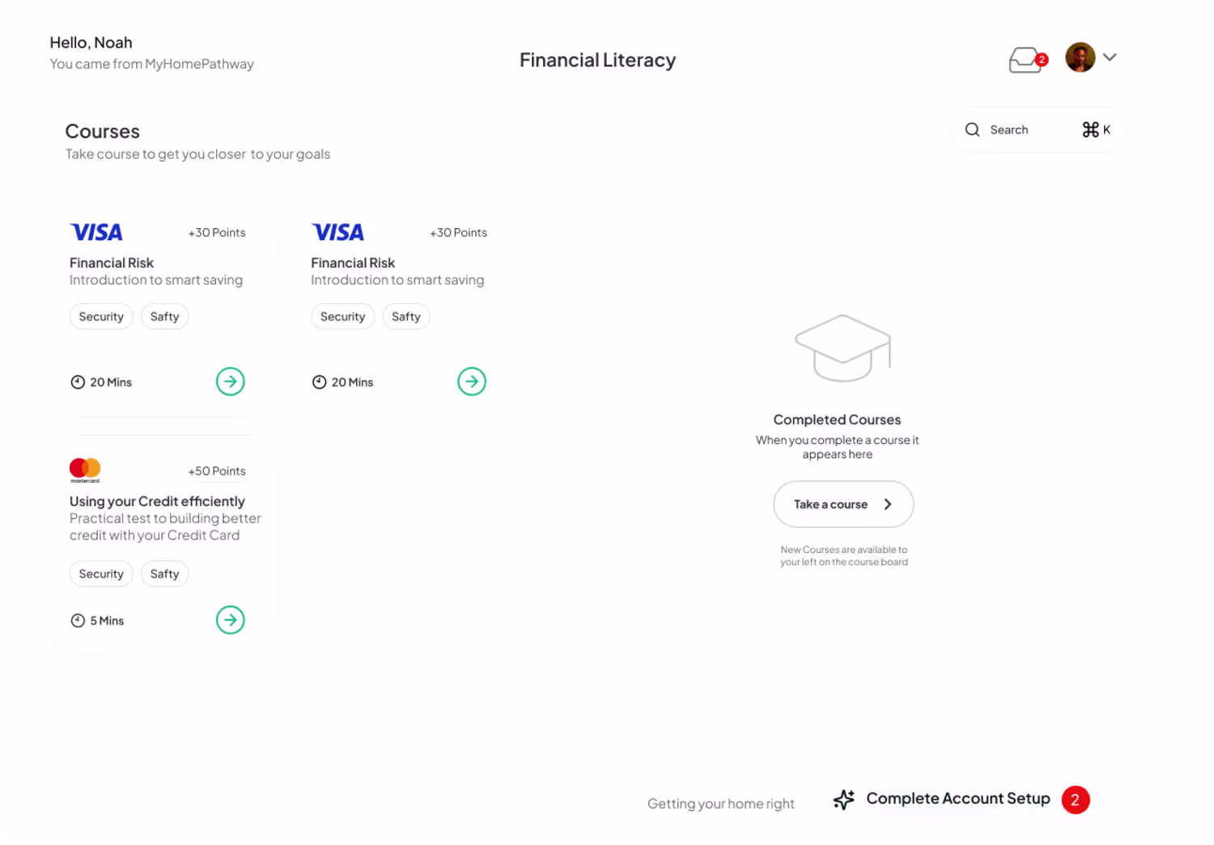Click the magnifier icon in the search box

(x=972, y=129)
